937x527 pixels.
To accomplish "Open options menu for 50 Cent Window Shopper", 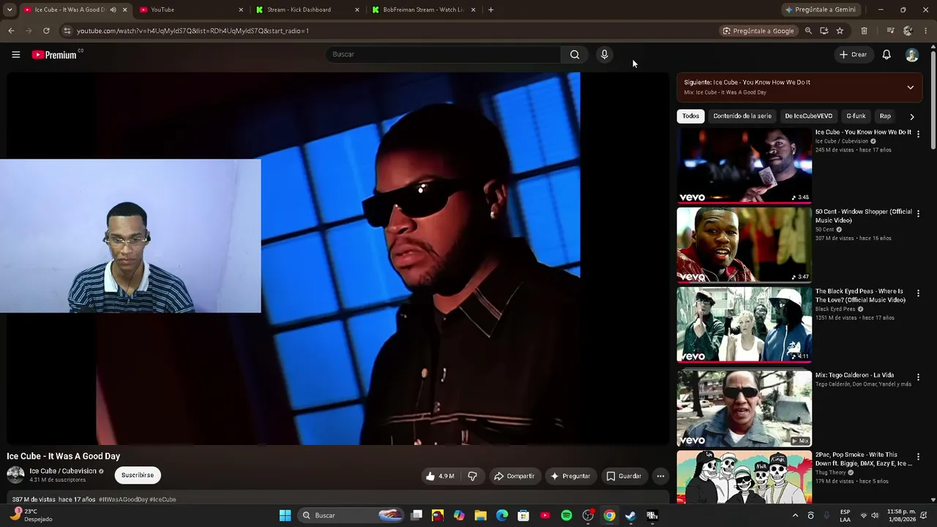I will click(x=918, y=214).
